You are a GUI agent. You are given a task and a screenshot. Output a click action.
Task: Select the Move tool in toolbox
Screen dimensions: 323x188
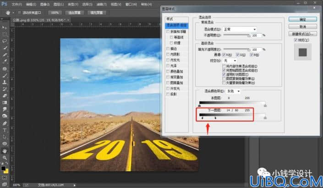[5, 28]
